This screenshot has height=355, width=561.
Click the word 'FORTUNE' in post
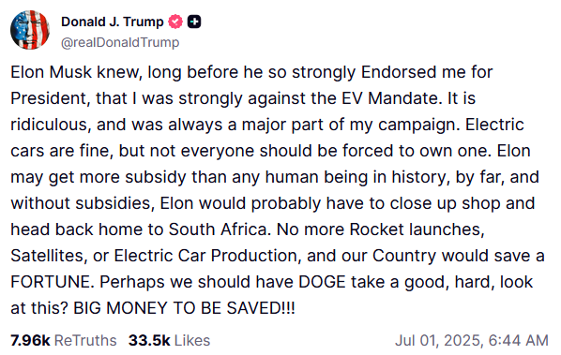point(53,282)
